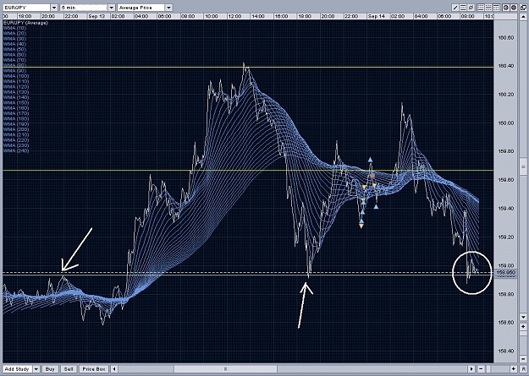Viewport: 529px width, 376px height.
Task: Reset chart with the R button
Action: tap(523, 369)
